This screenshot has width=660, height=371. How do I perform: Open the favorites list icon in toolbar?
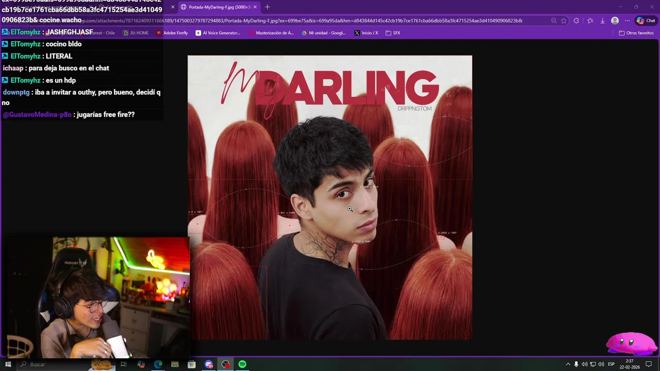click(590, 21)
